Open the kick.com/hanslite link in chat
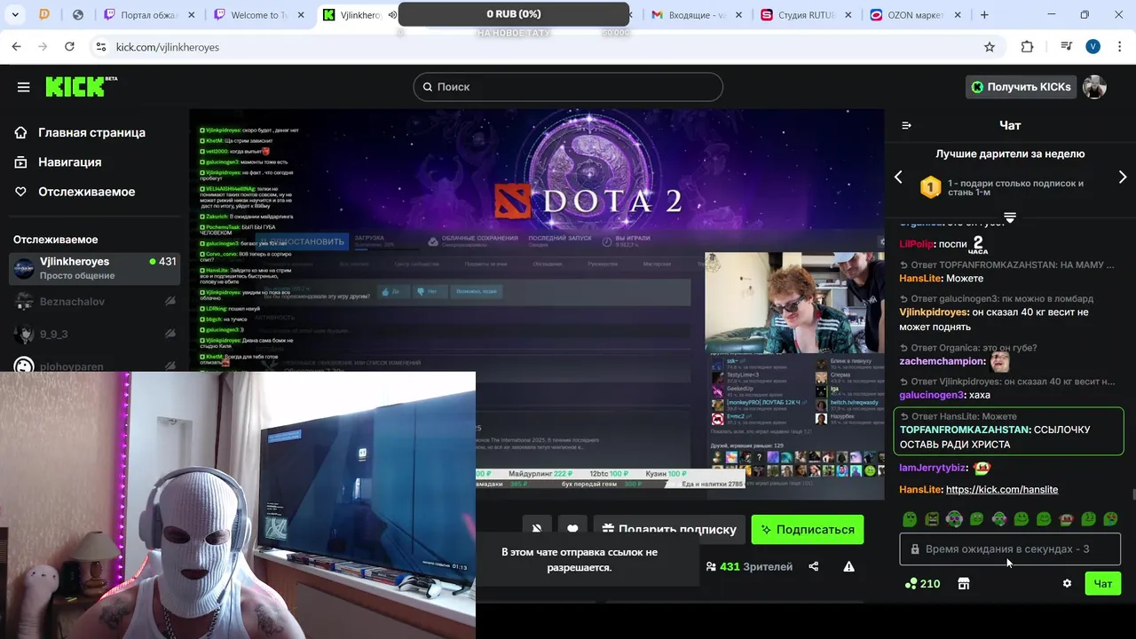Image resolution: width=1136 pixels, height=639 pixels. click(x=1001, y=490)
